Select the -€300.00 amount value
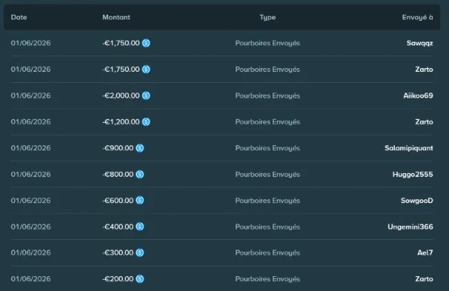Screen dimensions: 449x291 [118, 252]
